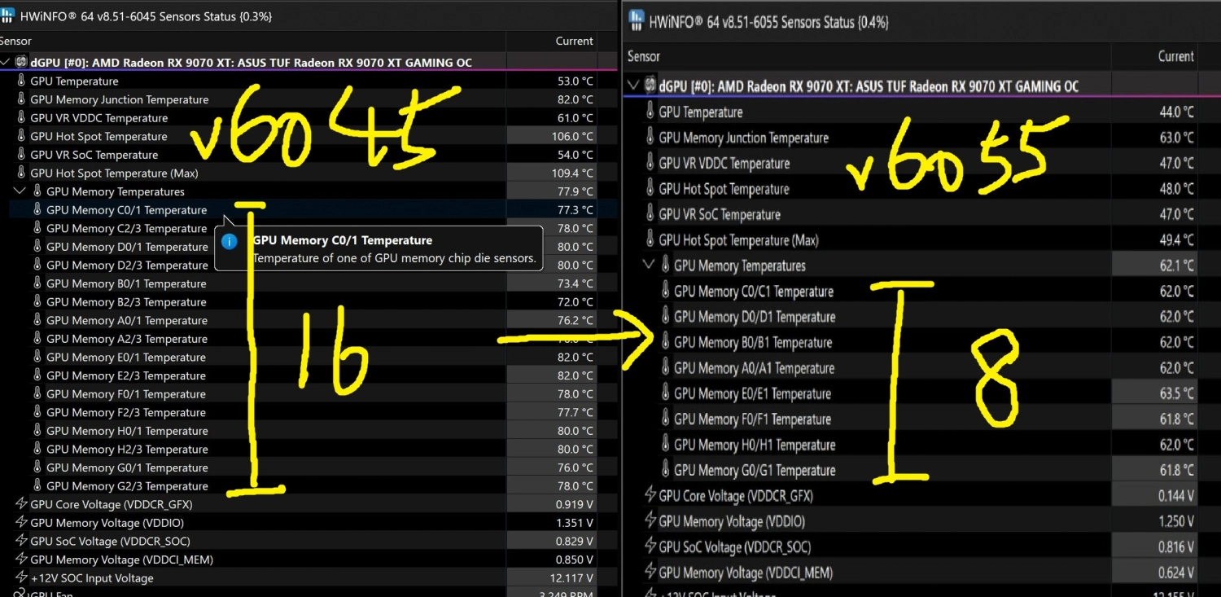The height and width of the screenshot is (597, 1221).
Task: Click thermometer icon of GPU Hot Spot Temperature (Max), right
Action: click(650, 239)
